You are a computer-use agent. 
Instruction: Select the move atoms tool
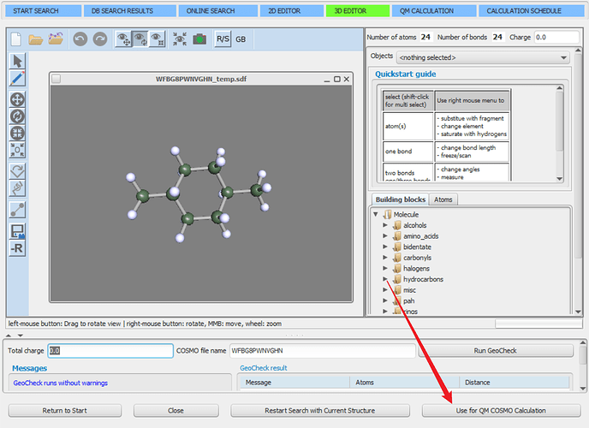[17, 99]
